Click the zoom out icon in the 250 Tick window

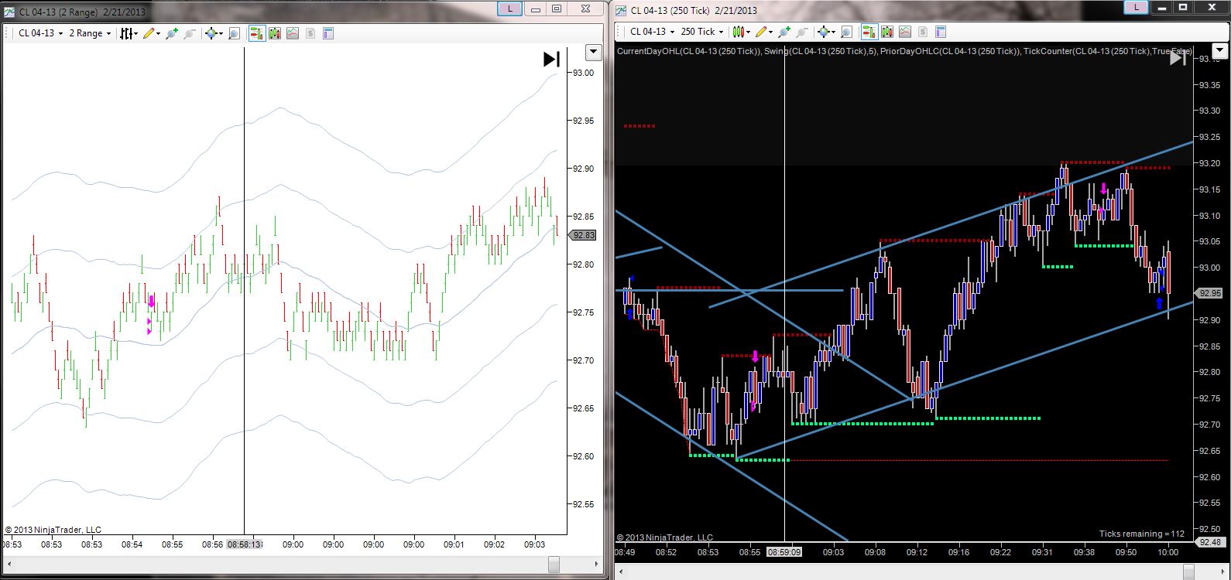point(801,32)
